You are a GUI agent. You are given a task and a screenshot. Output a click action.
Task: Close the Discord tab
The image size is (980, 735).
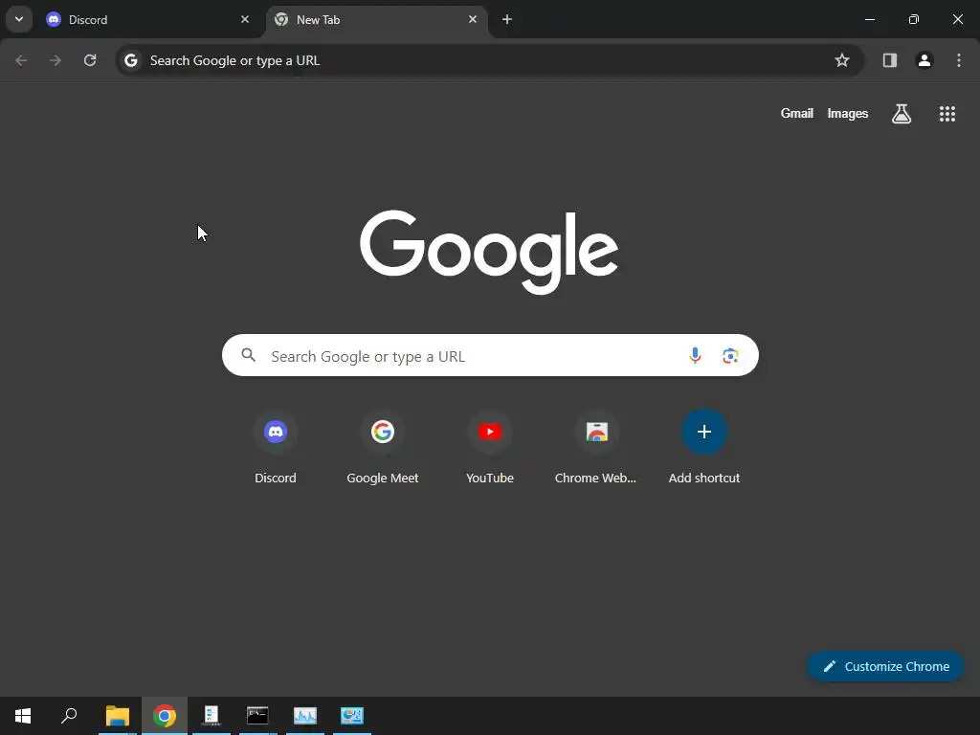(x=245, y=19)
